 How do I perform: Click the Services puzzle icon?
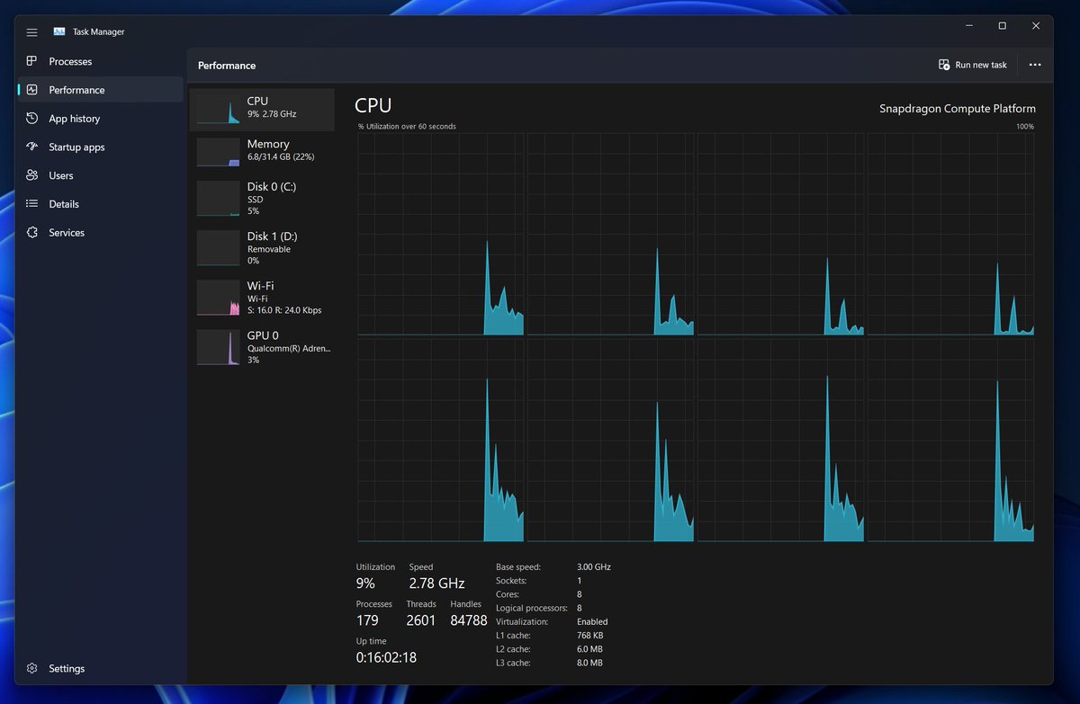tap(31, 233)
